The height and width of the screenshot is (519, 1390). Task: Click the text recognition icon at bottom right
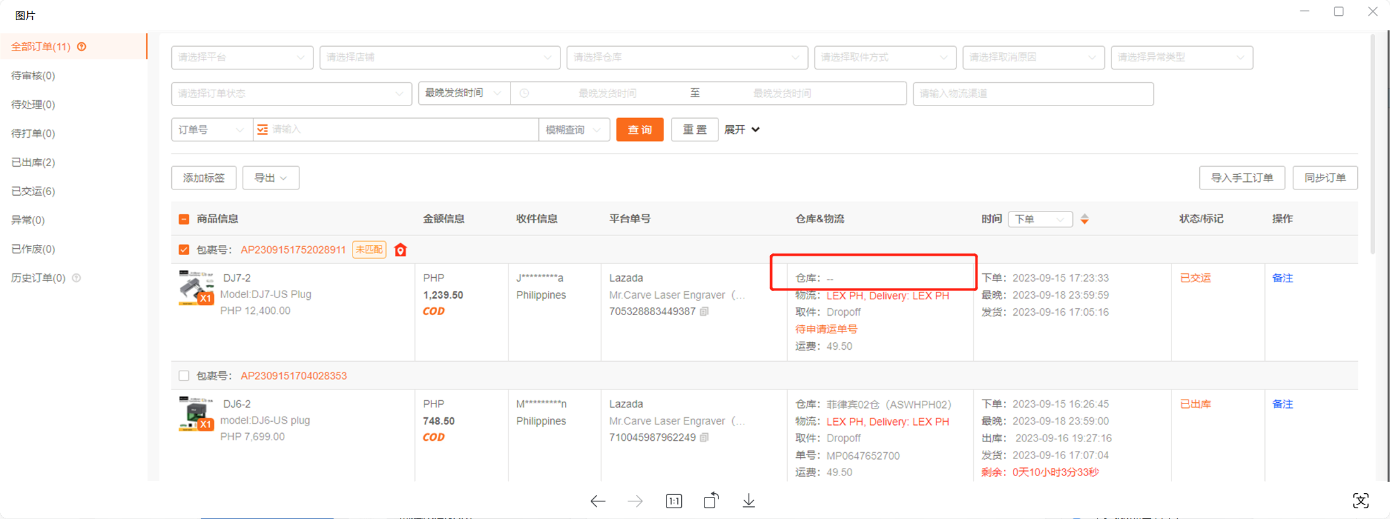[1360, 501]
